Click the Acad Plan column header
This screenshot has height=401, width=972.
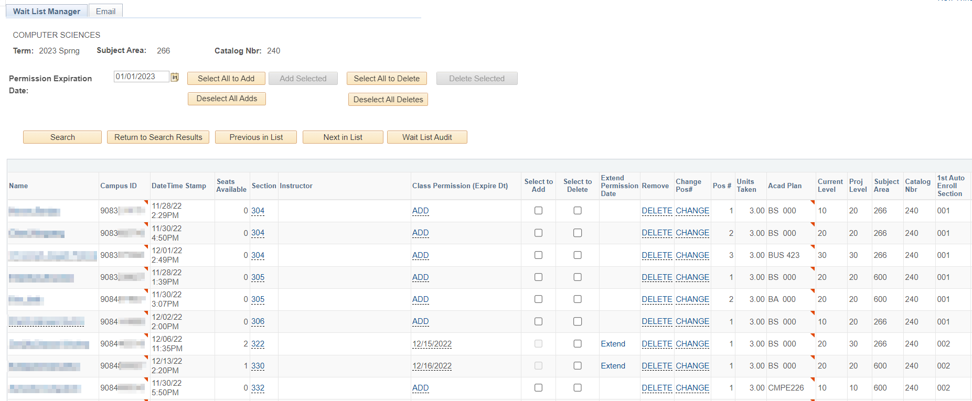(x=785, y=186)
